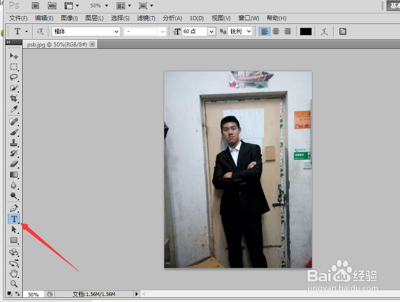The height and width of the screenshot is (302, 400).
Task: Open the 图层(L) menu
Action: click(95, 18)
